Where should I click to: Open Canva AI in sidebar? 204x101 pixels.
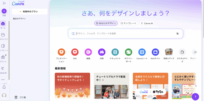tap(3, 68)
